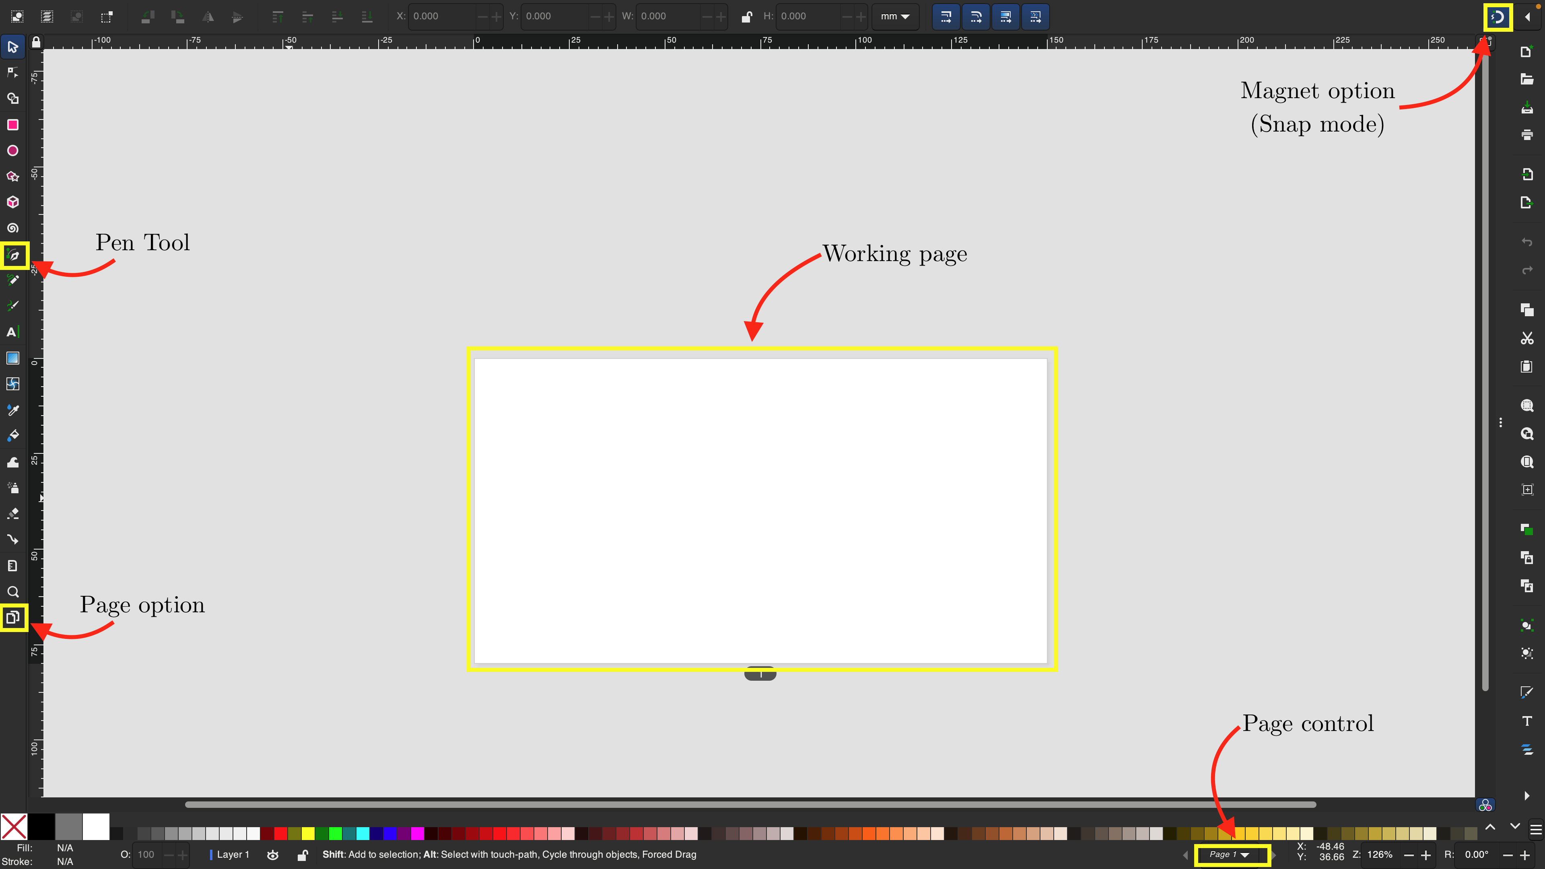
Task: Open the Page 1 selector dropdown
Action: (x=1230, y=855)
